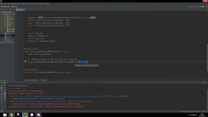
Task: Select words.txt in the project tree
Action: 8,40
